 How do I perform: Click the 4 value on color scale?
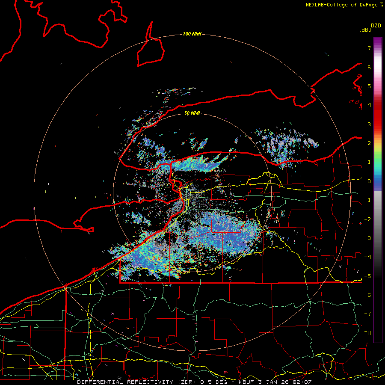tap(369, 105)
